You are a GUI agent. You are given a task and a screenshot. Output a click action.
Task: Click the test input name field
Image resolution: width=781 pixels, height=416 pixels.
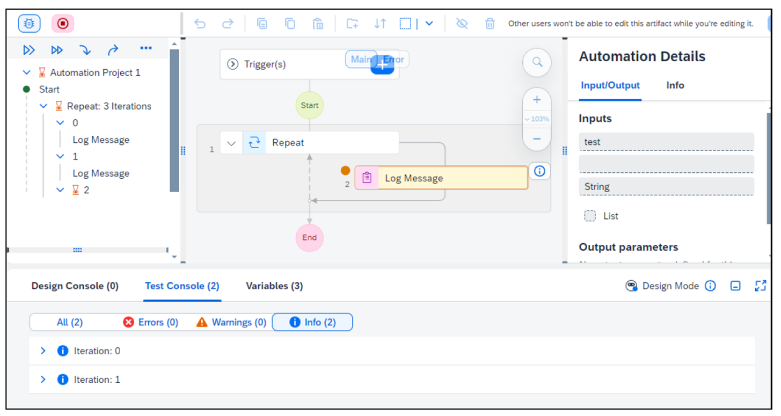[x=666, y=142]
